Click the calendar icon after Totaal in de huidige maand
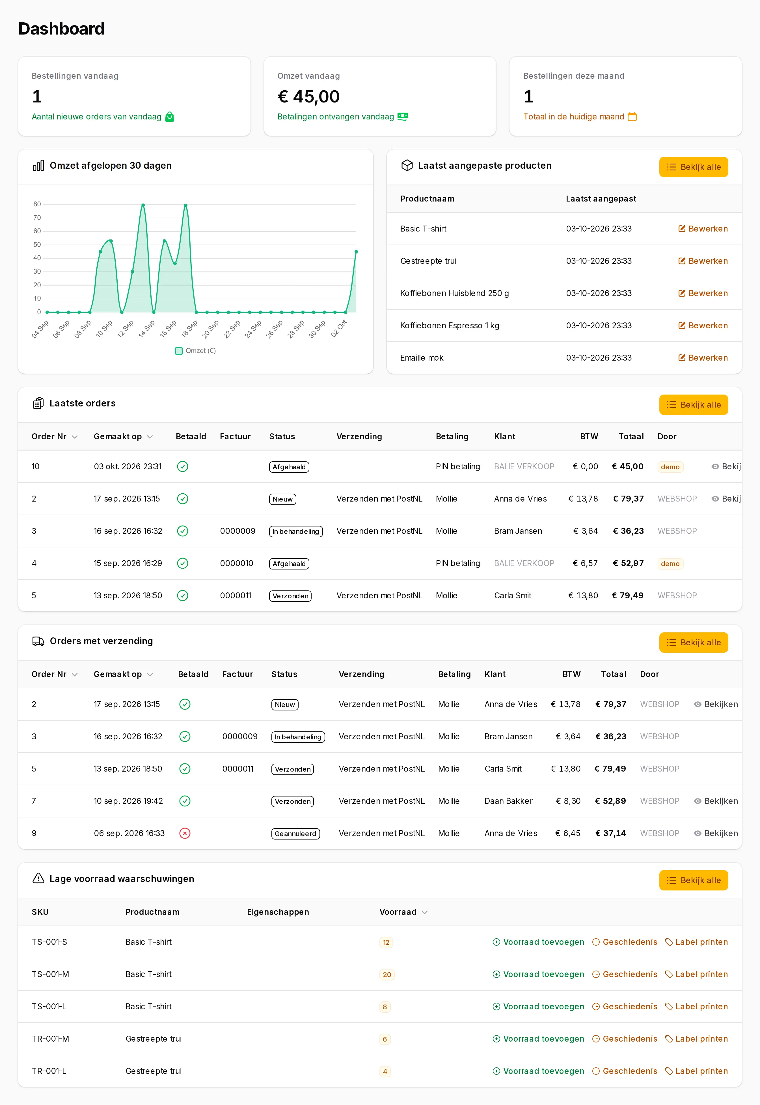Screen dimensions: 760x1105 [632, 117]
